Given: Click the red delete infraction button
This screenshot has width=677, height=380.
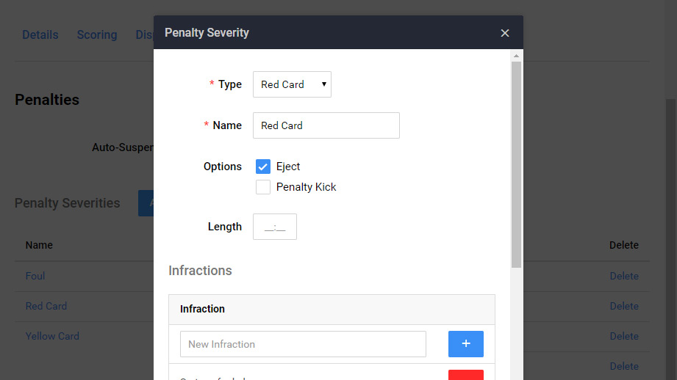Looking at the screenshot, I should point(465,375).
